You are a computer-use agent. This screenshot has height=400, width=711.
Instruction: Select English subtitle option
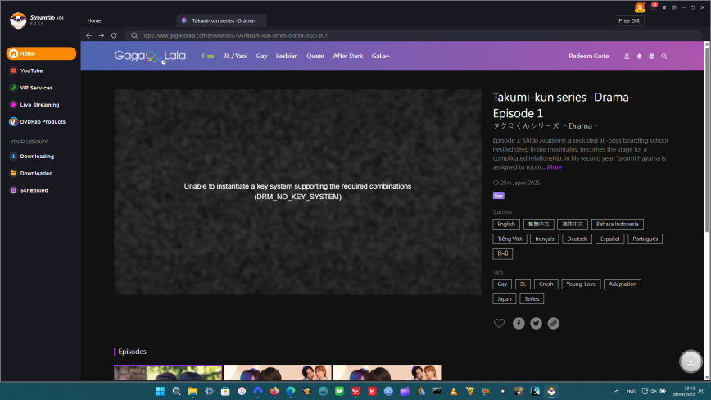click(506, 224)
